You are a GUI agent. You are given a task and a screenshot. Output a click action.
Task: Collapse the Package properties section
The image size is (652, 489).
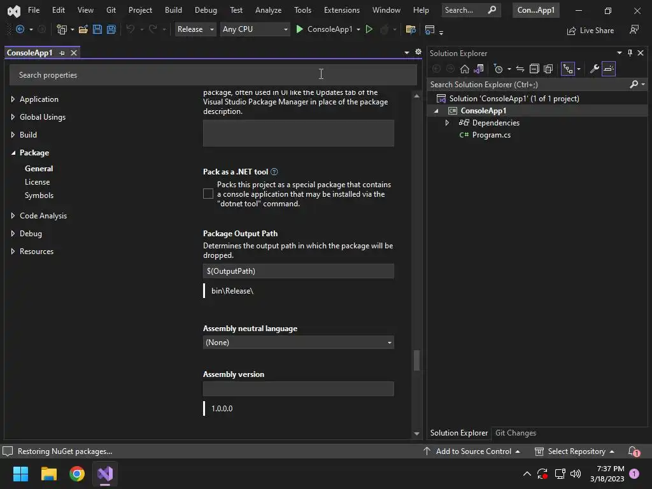pos(13,153)
